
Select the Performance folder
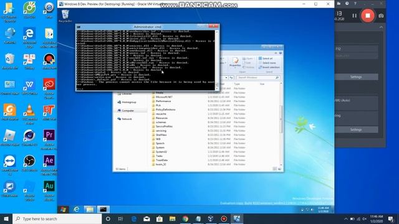click(x=163, y=101)
